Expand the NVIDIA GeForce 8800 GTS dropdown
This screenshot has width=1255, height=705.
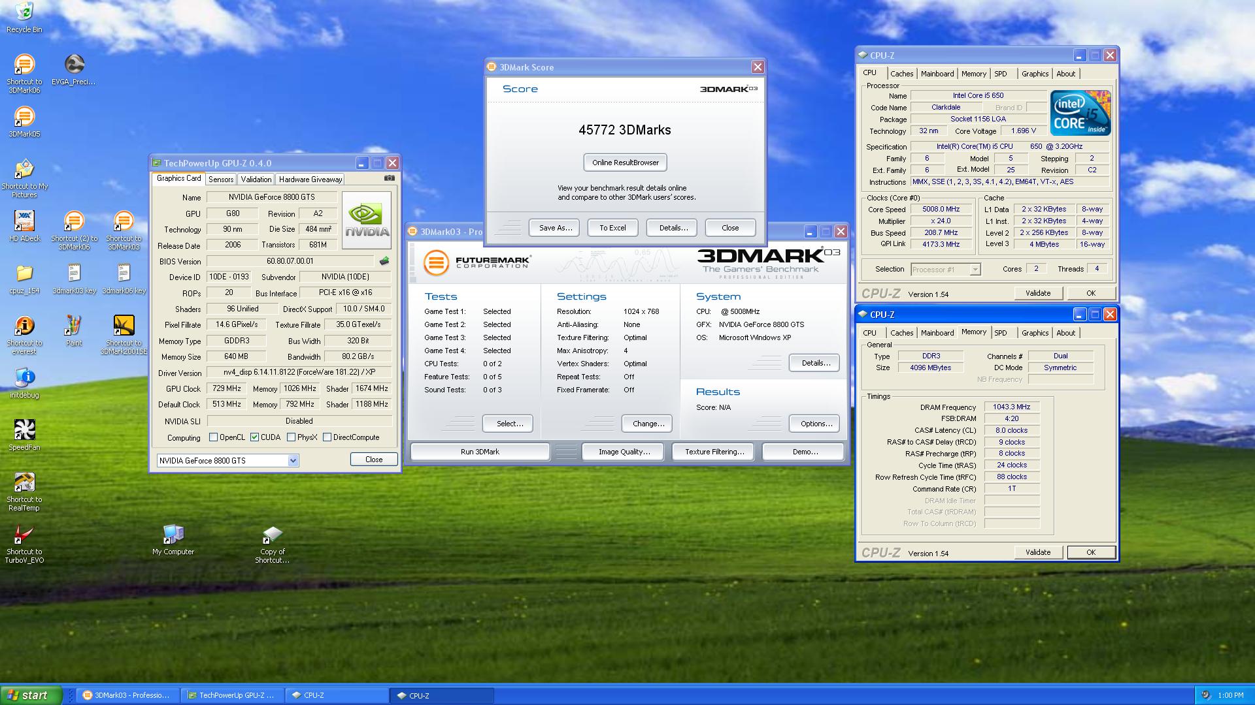(293, 461)
